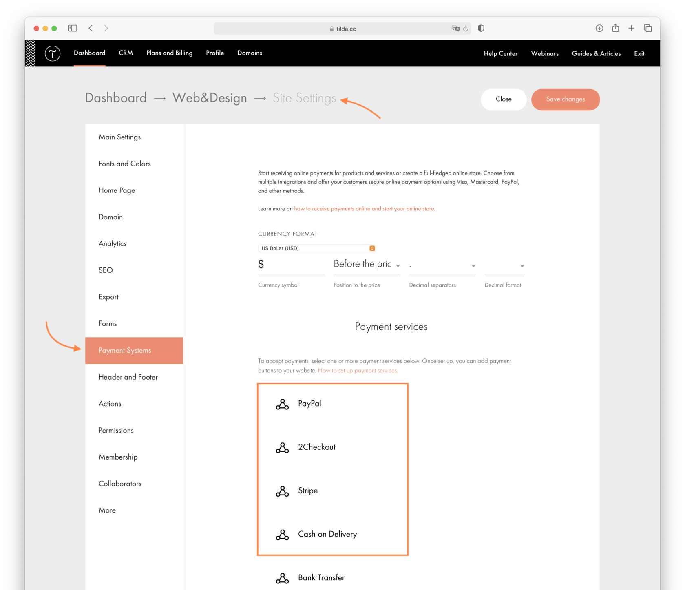
Task: Select SEO in sidebar
Action: pos(134,270)
